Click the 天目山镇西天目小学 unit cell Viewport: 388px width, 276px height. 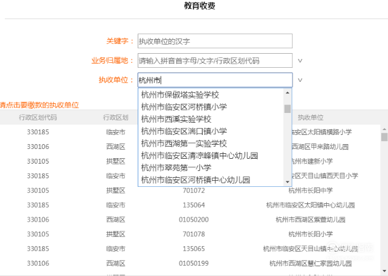point(325,176)
